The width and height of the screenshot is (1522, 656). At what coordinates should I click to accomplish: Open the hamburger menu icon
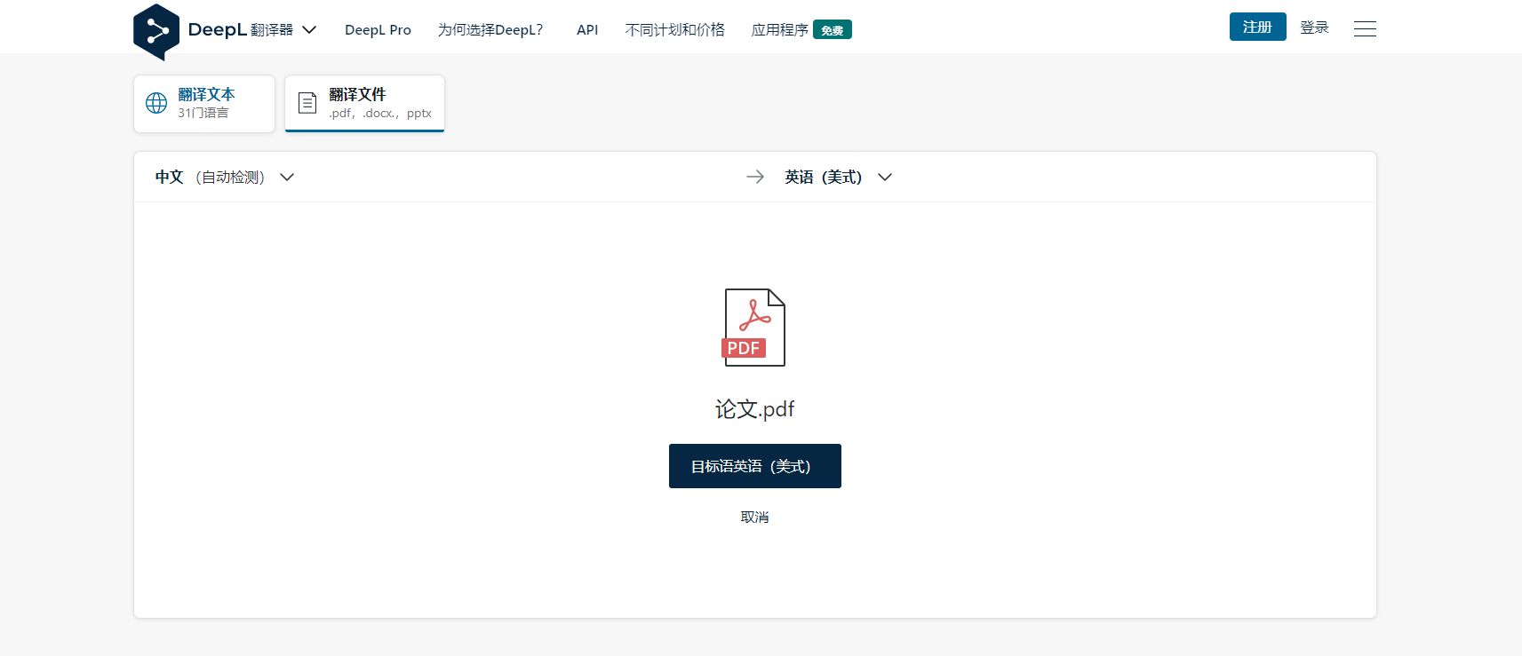coord(1365,28)
